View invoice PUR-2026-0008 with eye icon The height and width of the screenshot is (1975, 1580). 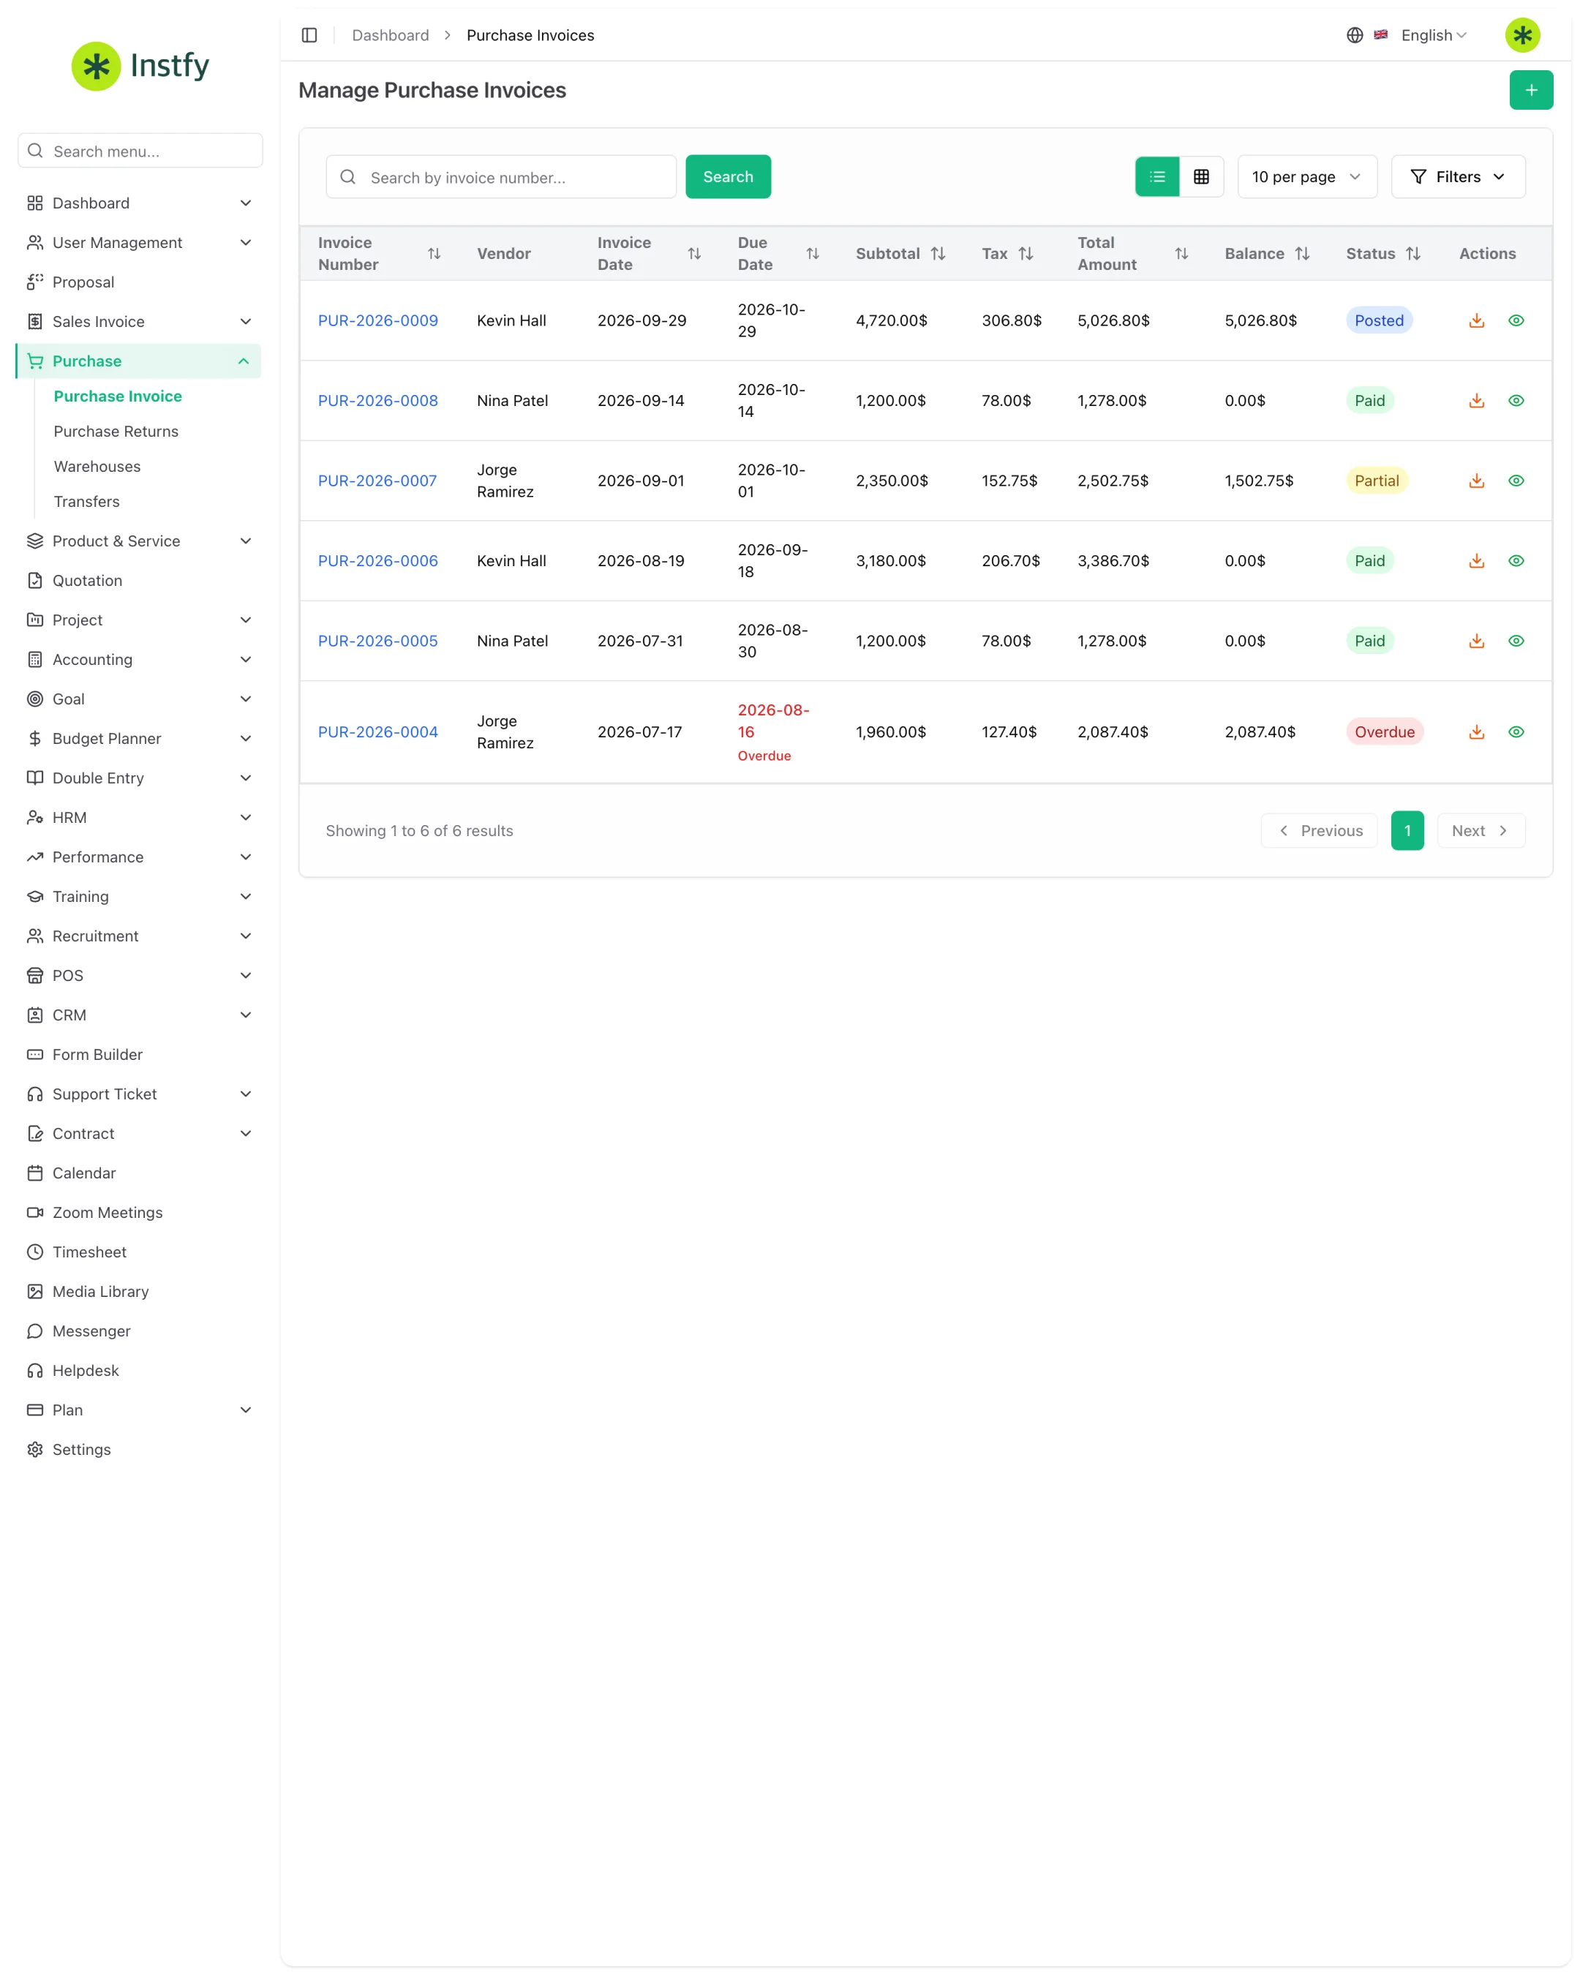(1515, 400)
